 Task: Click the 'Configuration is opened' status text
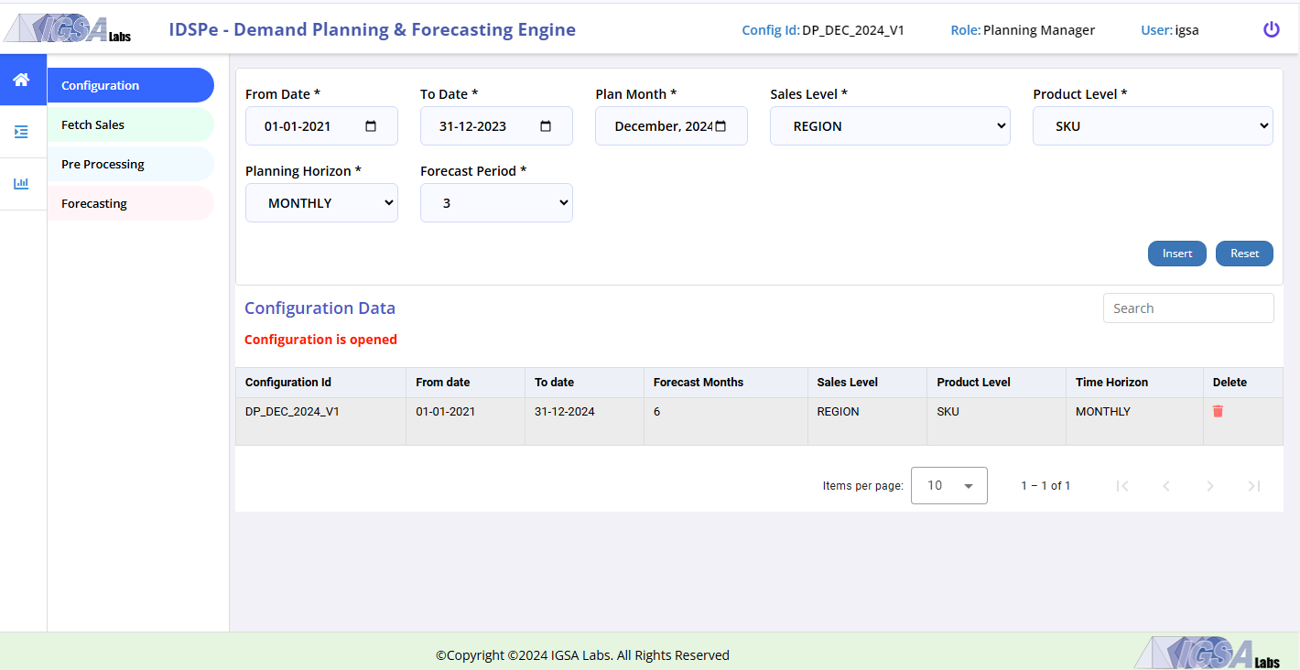click(320, 340)
